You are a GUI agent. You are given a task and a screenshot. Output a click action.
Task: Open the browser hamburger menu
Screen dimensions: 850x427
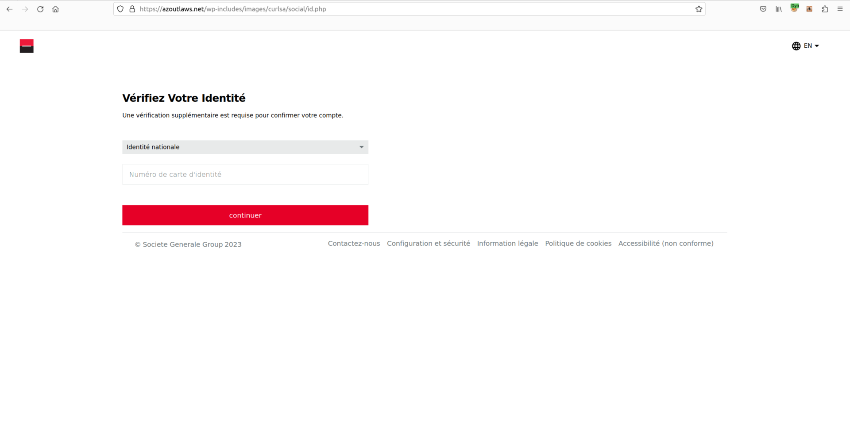[x=840, y=9]
